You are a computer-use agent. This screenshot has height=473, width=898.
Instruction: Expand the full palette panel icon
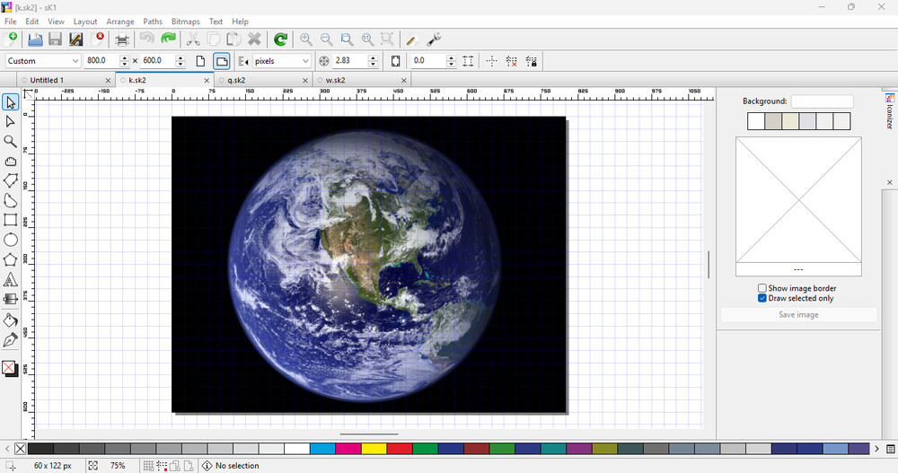[x=891, y=449]
